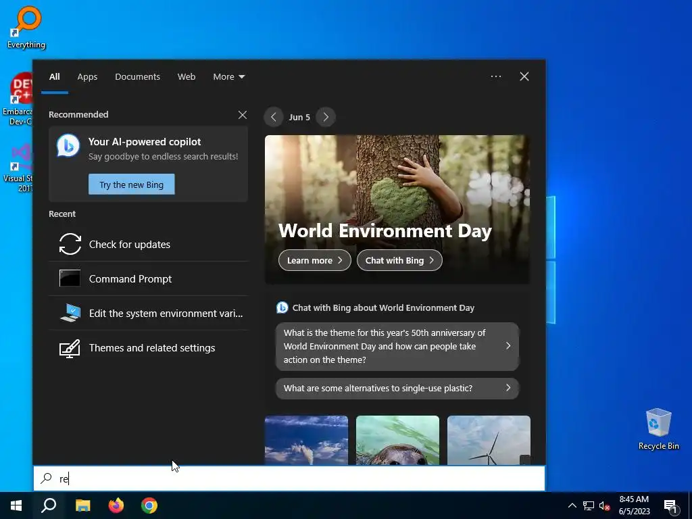
Task: Click the muted volume tray icon
Action: (x=605, y=505)
